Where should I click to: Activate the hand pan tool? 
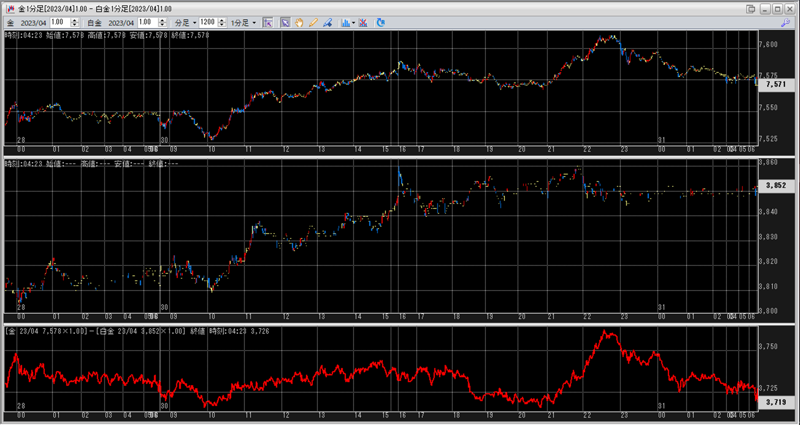(x=299, y=23)
